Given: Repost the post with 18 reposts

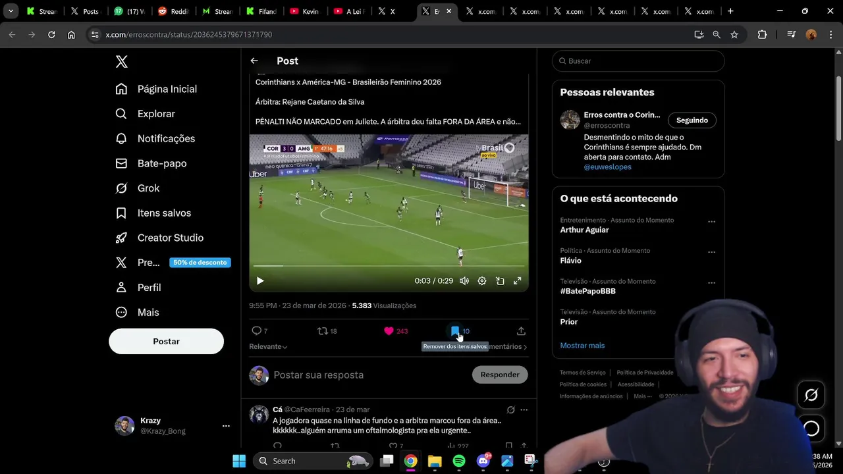Looking at the screenshot, I should tap(327, 331).
